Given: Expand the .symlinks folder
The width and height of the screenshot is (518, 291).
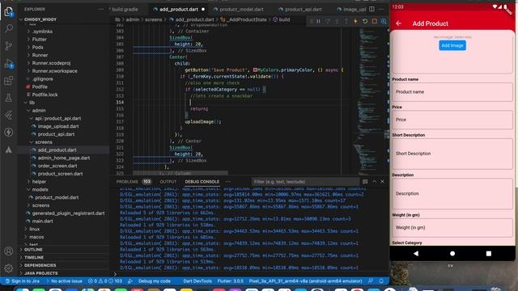Looking at the screenshot, I should [42, 32].
